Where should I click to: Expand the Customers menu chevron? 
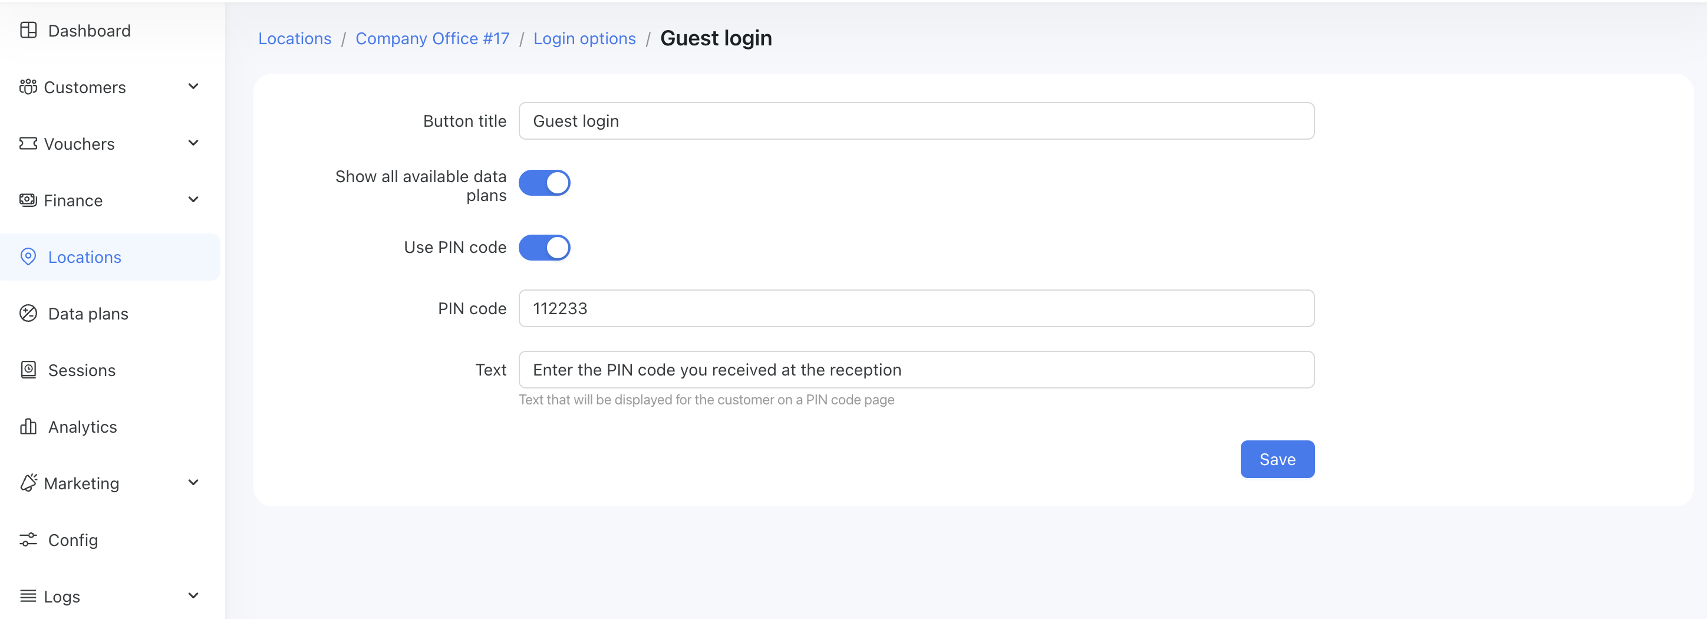[193, 87]
